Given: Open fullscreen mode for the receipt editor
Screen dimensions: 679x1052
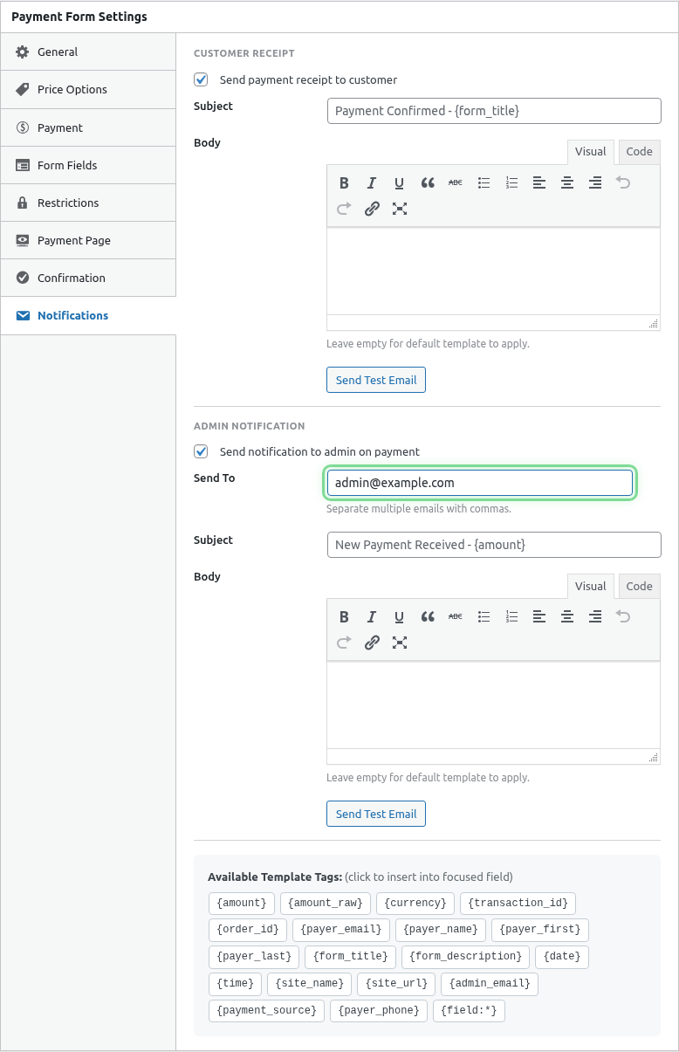Looking at the screenshot, I should 399,209.
